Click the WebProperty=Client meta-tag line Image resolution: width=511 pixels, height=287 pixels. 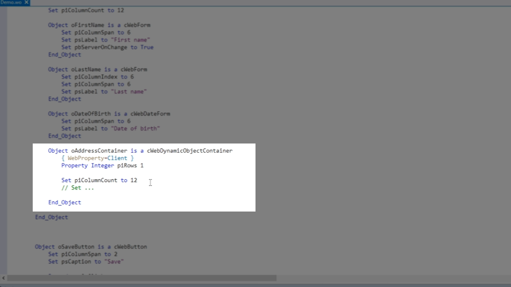tap(97, 158)
